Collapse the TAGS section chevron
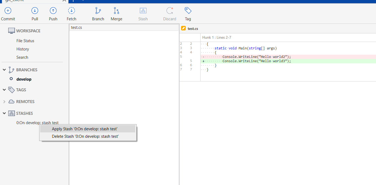 4,90
